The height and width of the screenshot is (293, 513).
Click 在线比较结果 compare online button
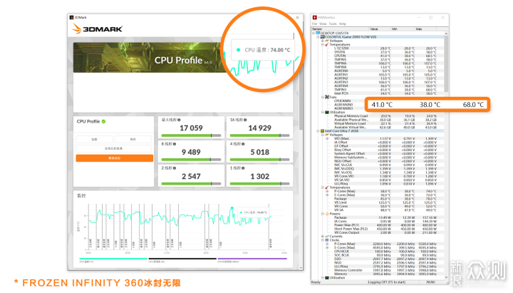(113, 148)
